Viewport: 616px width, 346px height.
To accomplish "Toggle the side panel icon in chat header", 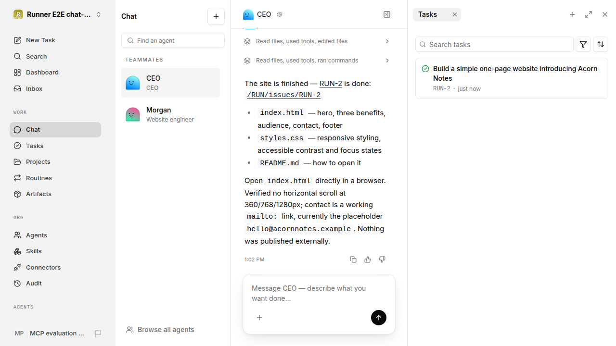I will click(x=387, y=14).
